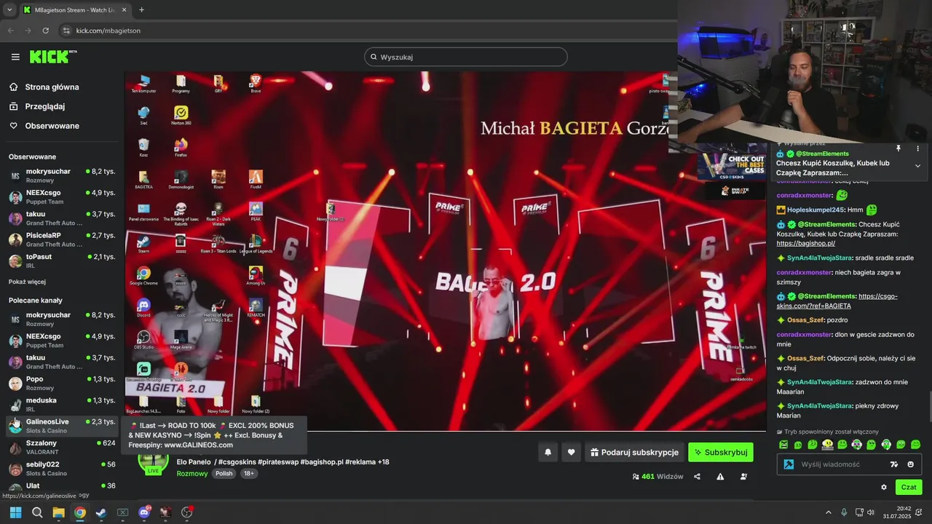
Task: Open followed channel takuu under Obserwowane
Action: pyautogui.click(x=61, y=218)
